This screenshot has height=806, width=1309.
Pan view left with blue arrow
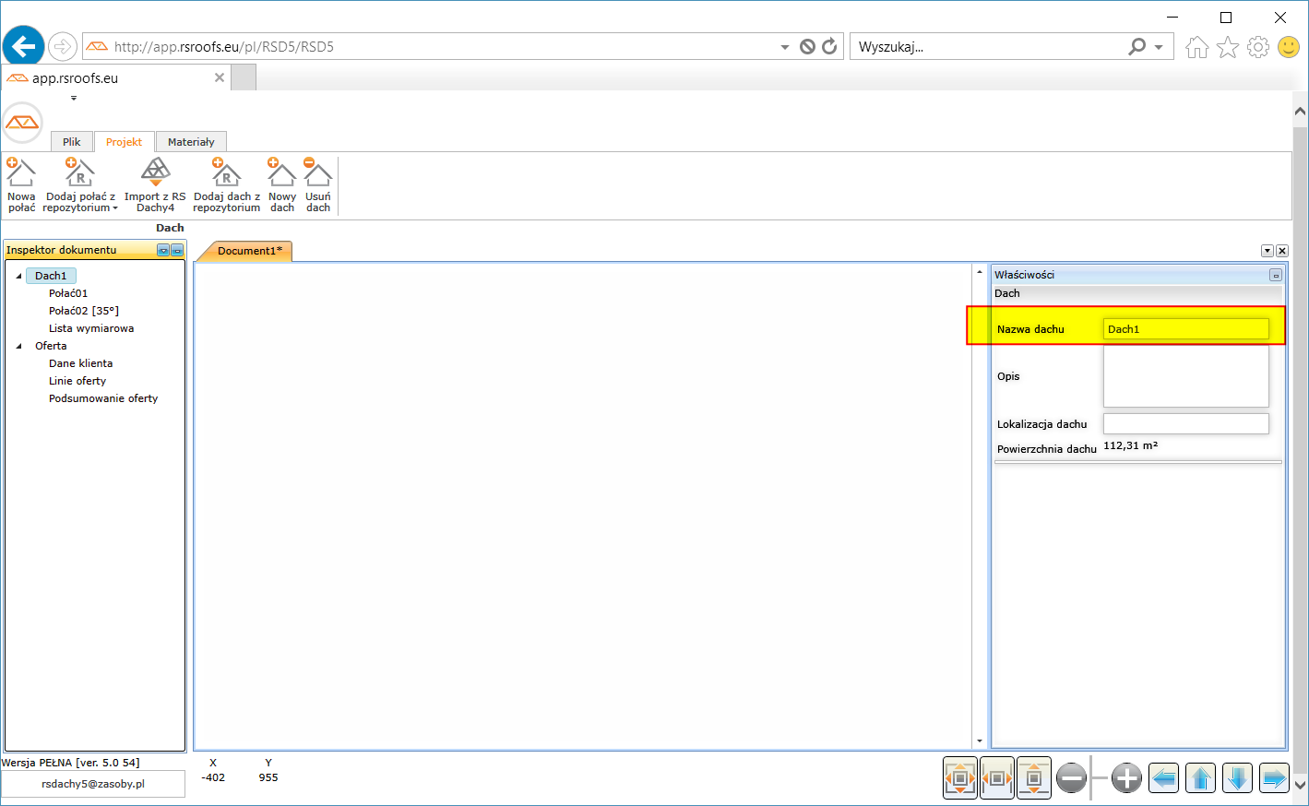[x=1164, y=778]
